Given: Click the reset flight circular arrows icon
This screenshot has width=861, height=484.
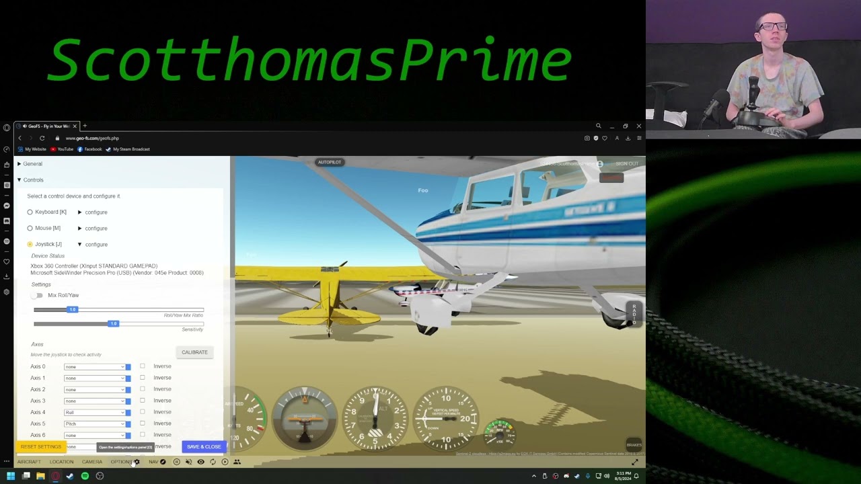Looking at the screenshot, I should (x=213, y=462).
